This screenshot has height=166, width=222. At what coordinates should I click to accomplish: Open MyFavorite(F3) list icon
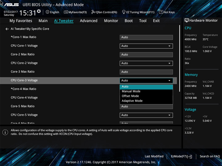pos(66,12)
